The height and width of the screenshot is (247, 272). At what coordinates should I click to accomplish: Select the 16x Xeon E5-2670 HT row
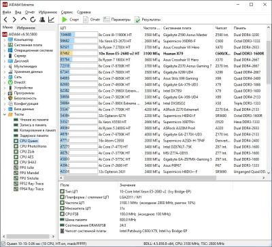163,41
